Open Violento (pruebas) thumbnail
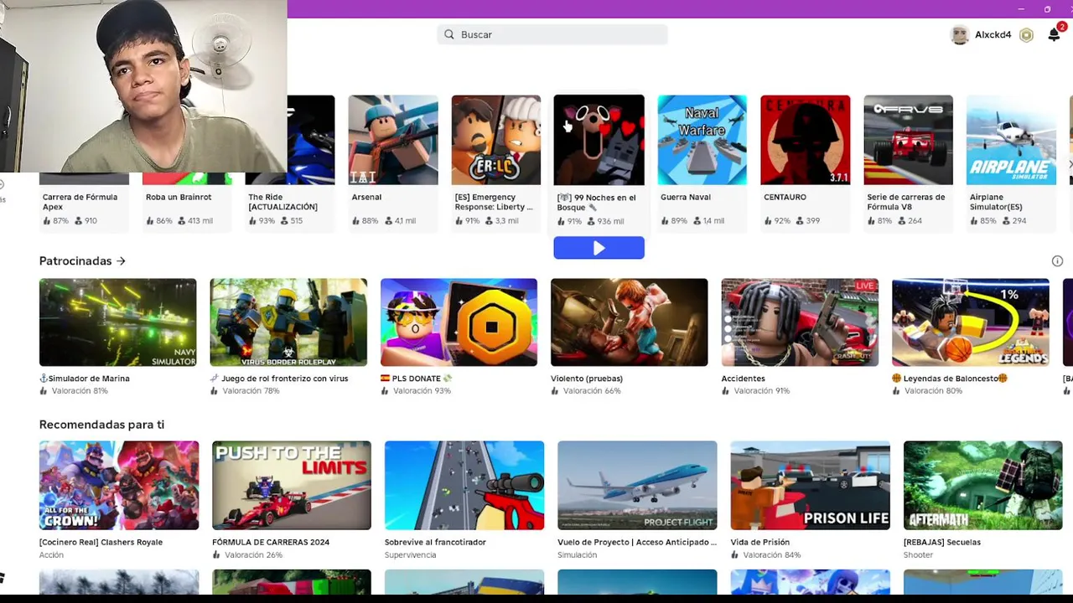1073x603 pixels. click(x=630, y=322)
